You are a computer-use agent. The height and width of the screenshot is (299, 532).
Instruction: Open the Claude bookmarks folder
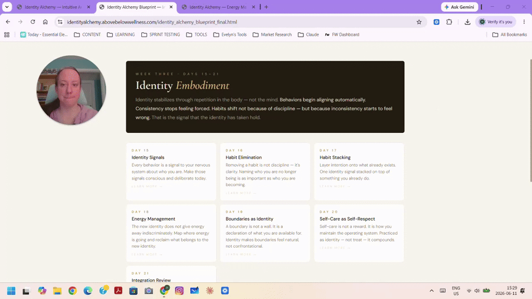coord(308,35)
